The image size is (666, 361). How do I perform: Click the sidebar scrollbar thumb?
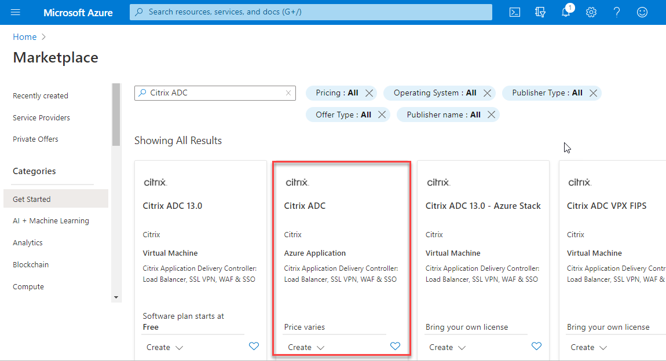pos(116,115)
